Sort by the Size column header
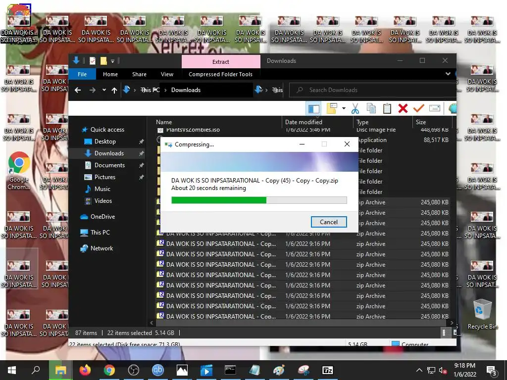The image size is (507, 380). click(421, 122)
